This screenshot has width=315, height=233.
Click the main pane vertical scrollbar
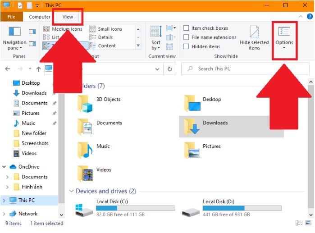pyautogui.click(x=310, y=147)
